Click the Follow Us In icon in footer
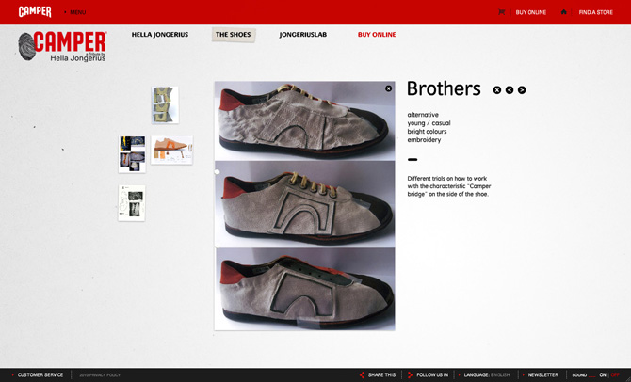Screen dimensions: 631x382 pyautogui.click(x=410, y=374)
